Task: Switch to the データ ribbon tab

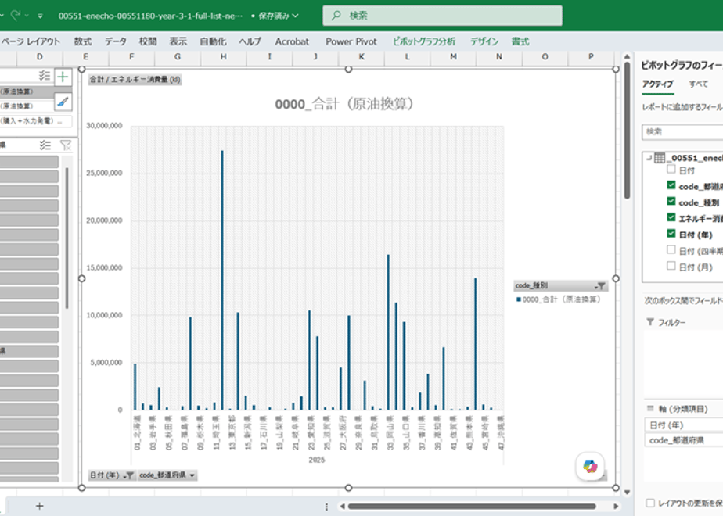Action: (x=115, y=41)
